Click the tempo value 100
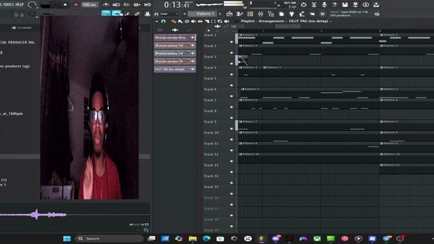434x244 pixels. pyautogui.click(x=90, y=5)
